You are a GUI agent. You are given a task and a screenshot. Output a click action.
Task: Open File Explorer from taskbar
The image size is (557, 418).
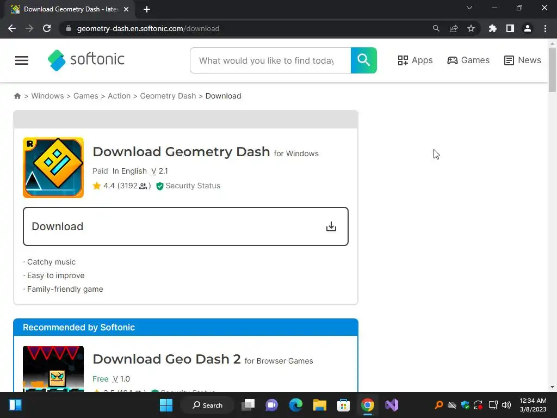point(319,405)
